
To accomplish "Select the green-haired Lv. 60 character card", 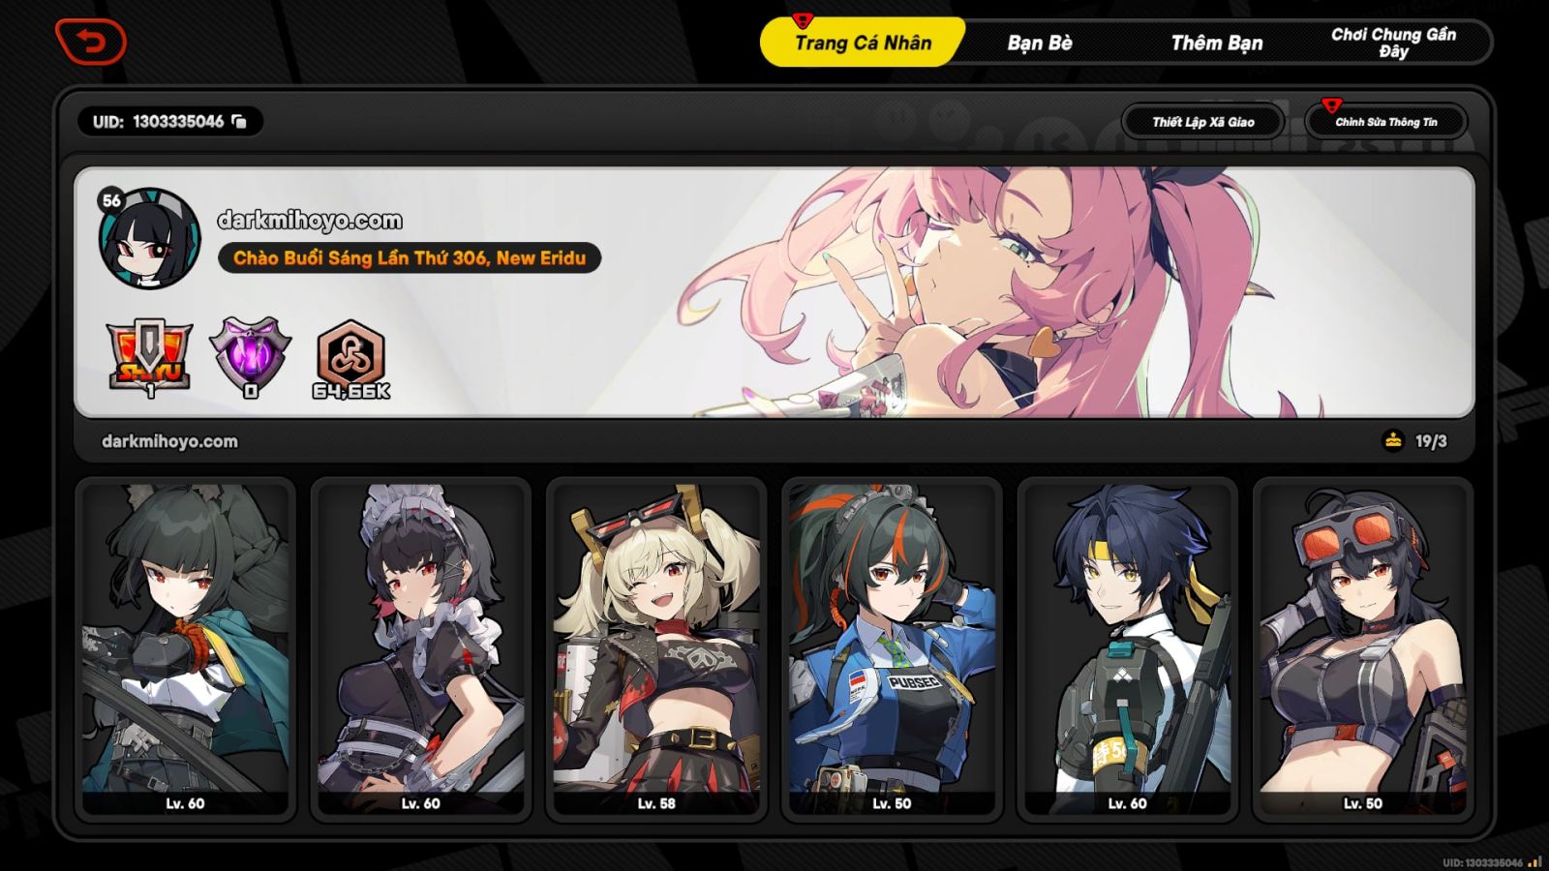I will pyautogui.click(x=185, y=649).
